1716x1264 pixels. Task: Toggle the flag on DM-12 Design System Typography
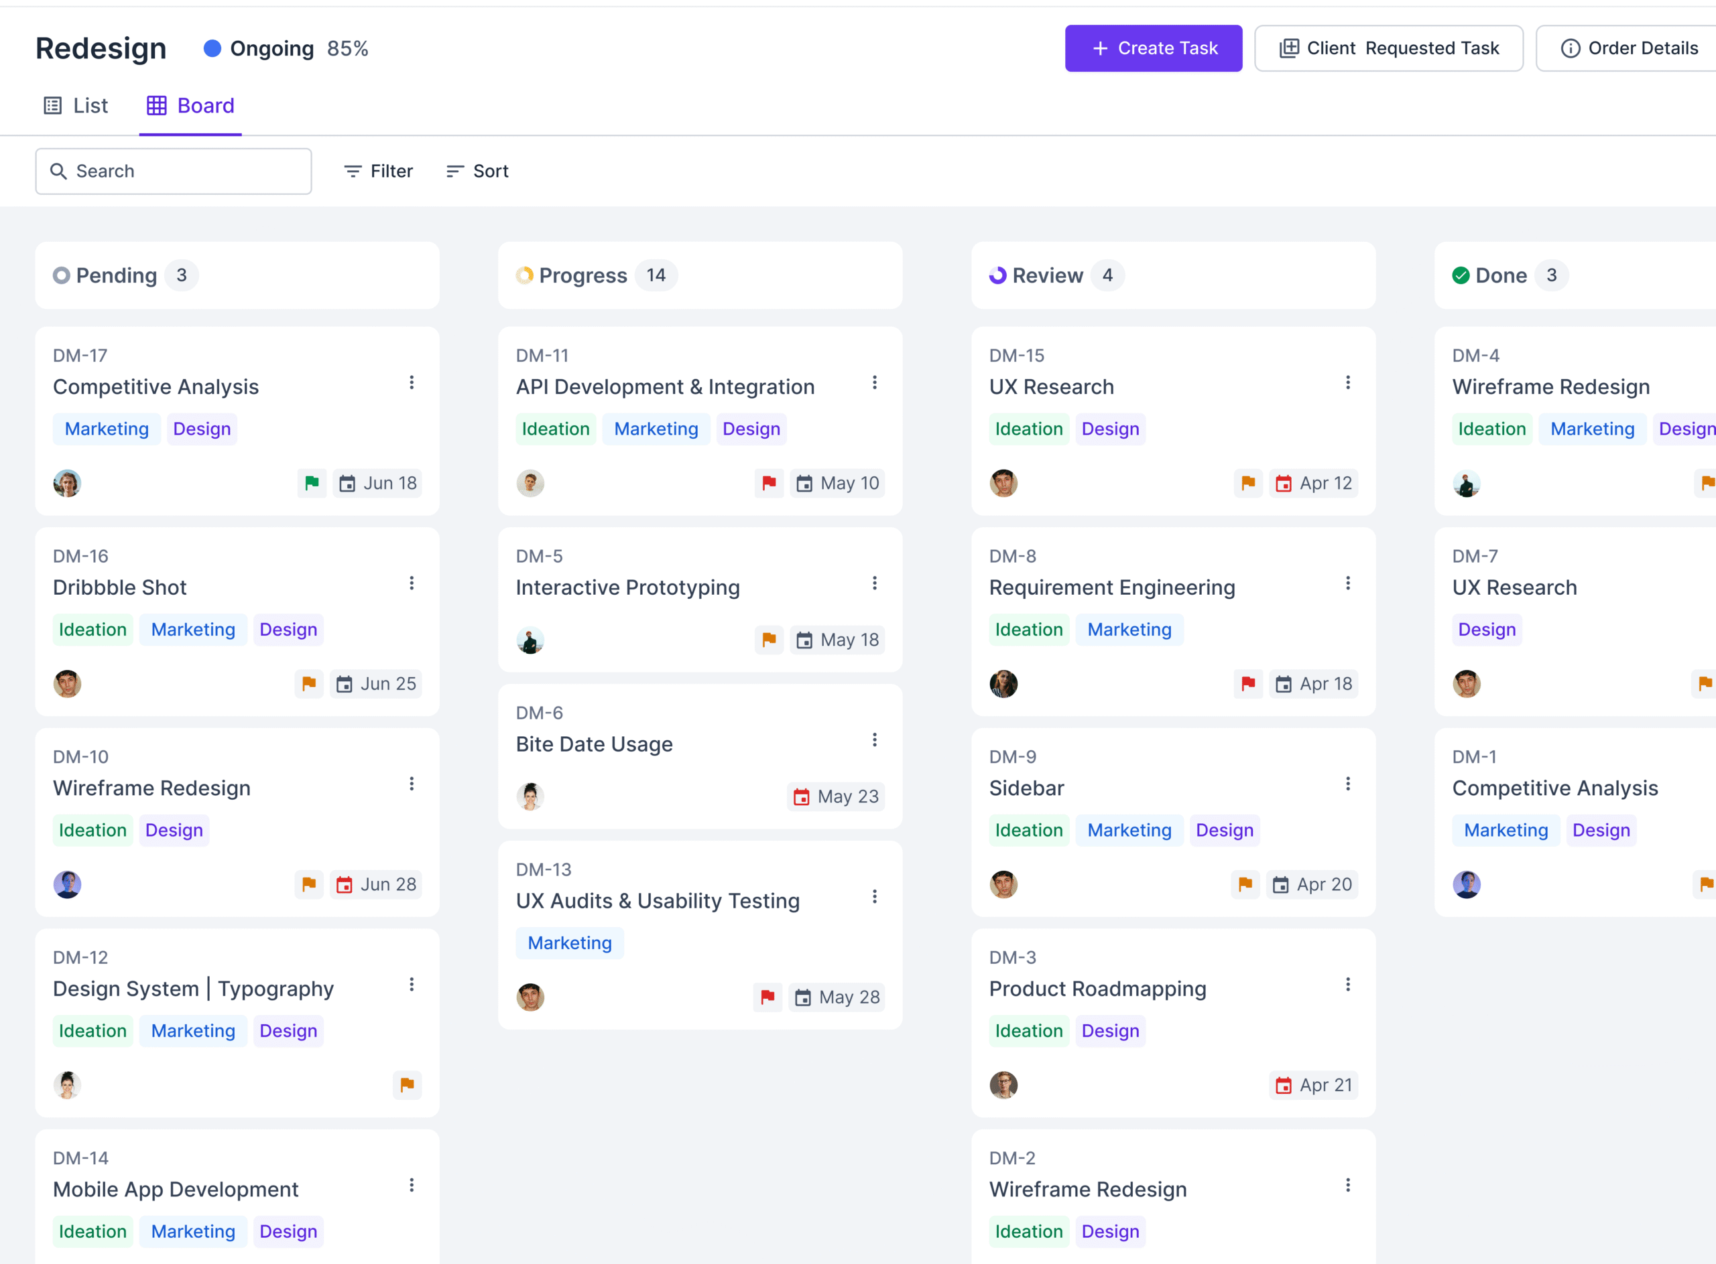pos(407,1085)
